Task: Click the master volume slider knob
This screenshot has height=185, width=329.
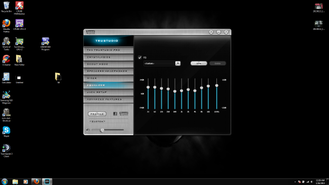Action: coord(102,130)
